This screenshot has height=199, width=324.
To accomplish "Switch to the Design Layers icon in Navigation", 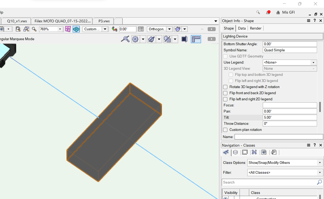I will click(x=235, y=152).
